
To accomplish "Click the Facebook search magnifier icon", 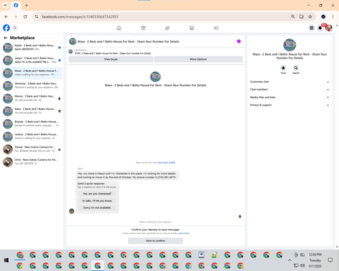I will [x=15, y=28].
